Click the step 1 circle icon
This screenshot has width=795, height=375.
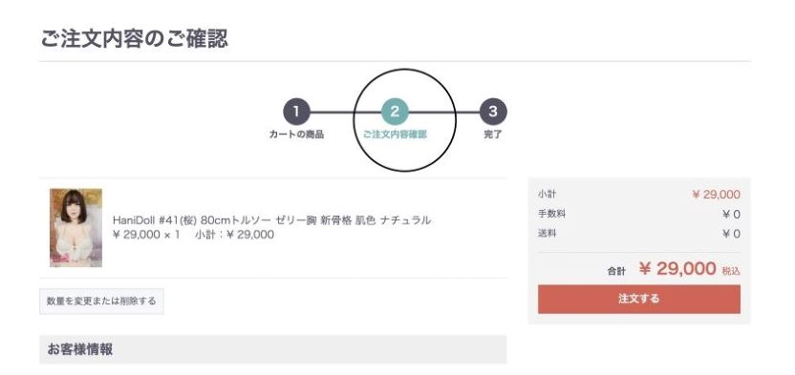[296, 112]
